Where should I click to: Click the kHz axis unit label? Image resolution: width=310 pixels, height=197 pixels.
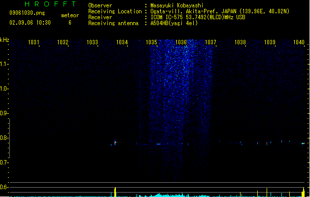click(4, 40)
